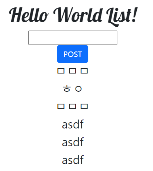Click last square in lower ㅁㅁㅁ row
This screenshot has width=153, height=171.
tap(84, 106)
